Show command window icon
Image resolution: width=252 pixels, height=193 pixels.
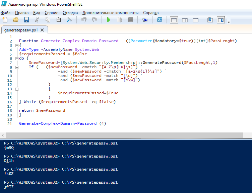coord(210,20)
